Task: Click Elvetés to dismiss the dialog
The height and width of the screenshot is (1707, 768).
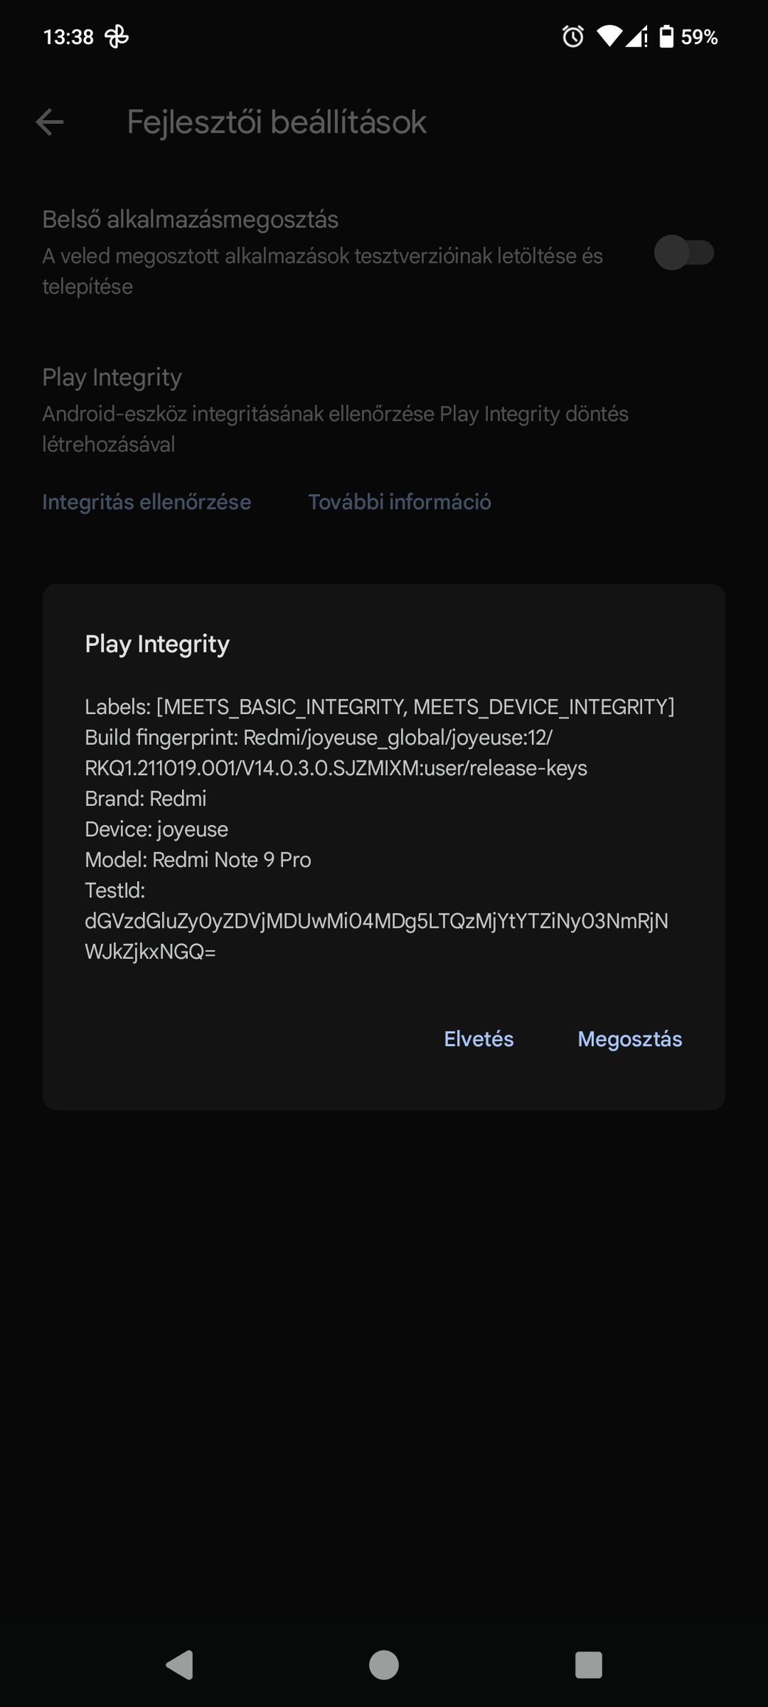Action: point(478,1039)
